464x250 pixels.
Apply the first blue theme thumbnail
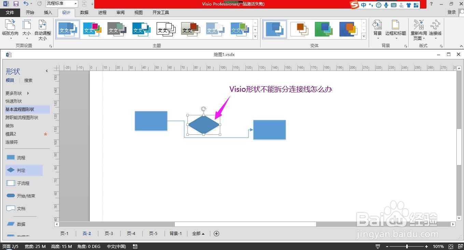[68, 29]
